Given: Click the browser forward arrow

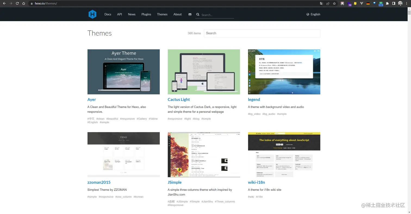Looking at the screenshot, I should coord(11,4).
